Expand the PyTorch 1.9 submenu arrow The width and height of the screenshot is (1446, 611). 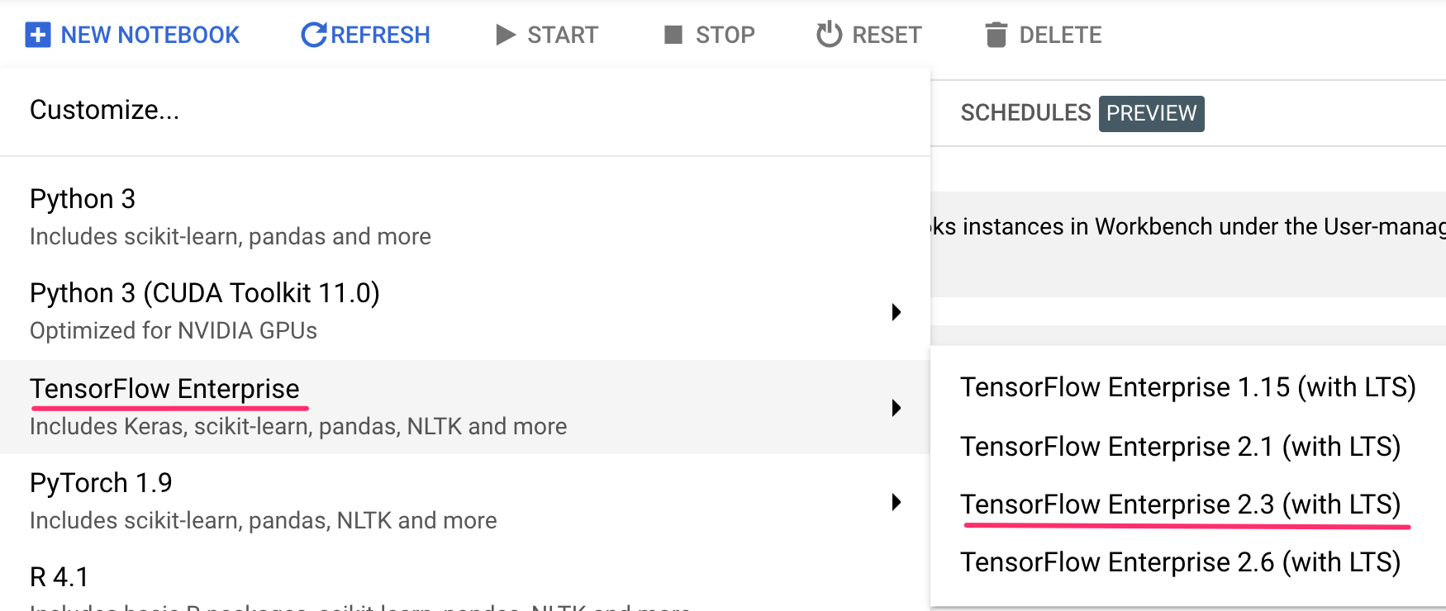896,502
